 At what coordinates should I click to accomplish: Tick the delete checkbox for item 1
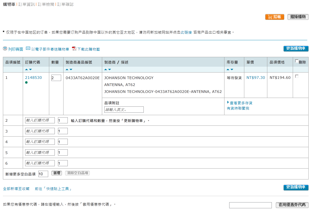click(297, 76)
